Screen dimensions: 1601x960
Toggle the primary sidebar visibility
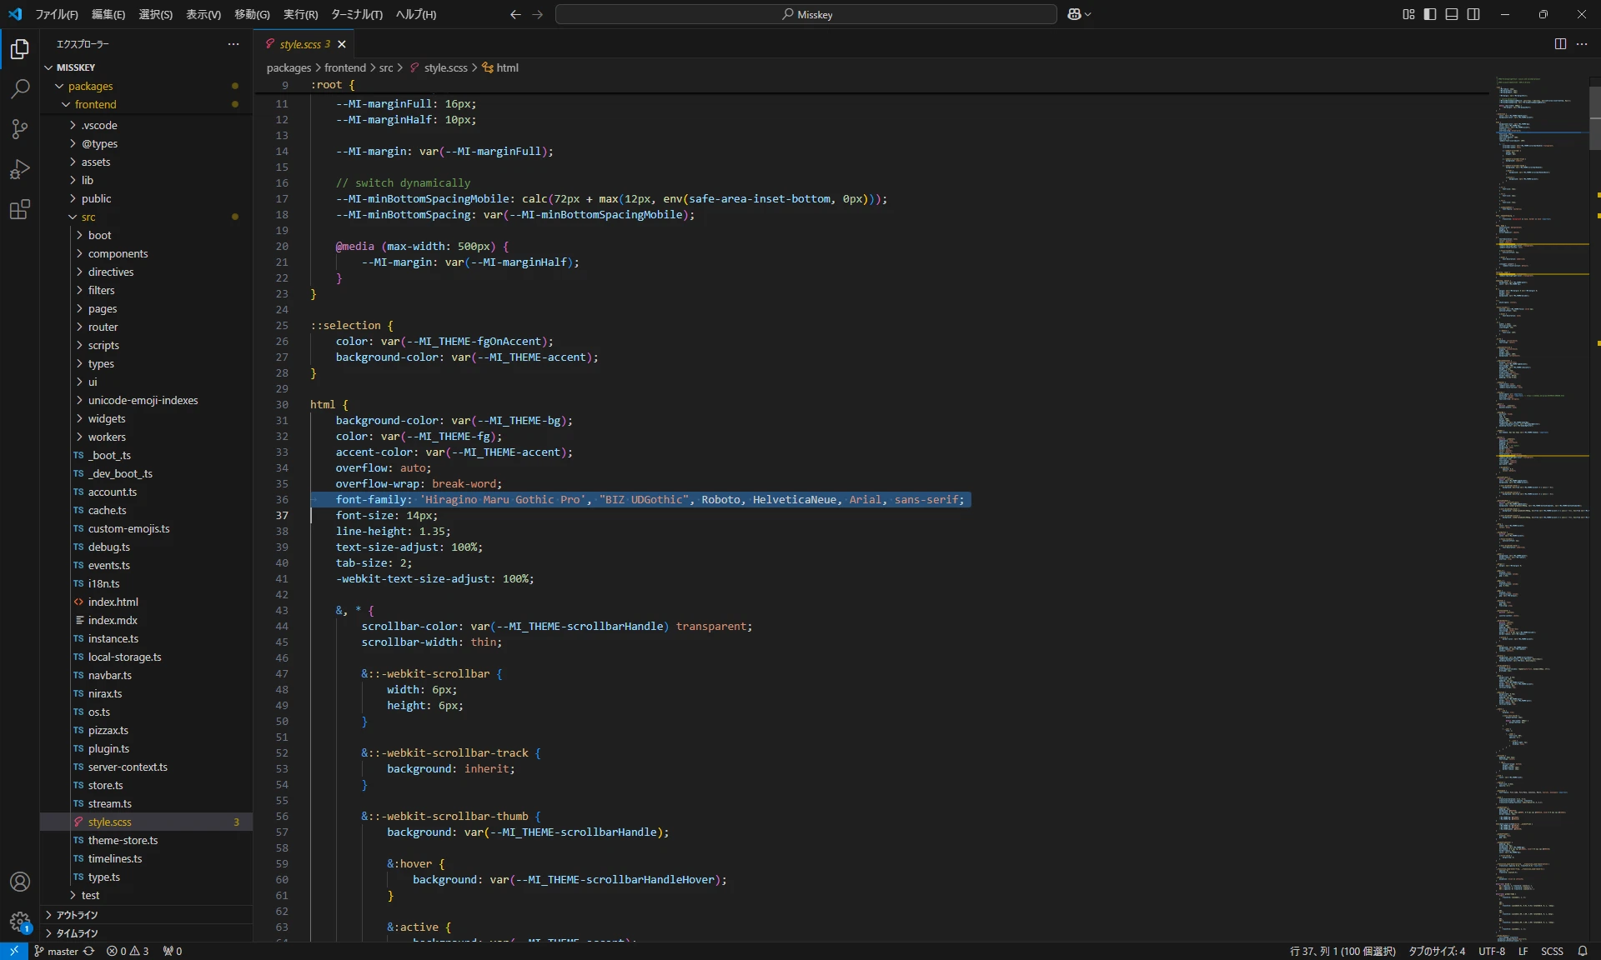click(1429, 14)
